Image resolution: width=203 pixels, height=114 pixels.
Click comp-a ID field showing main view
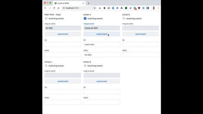point(101,44)
